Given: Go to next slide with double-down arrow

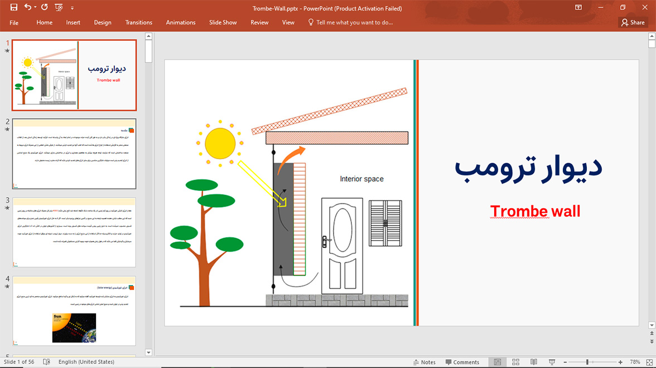Looking at the screenshot, I should click(652, 342).
